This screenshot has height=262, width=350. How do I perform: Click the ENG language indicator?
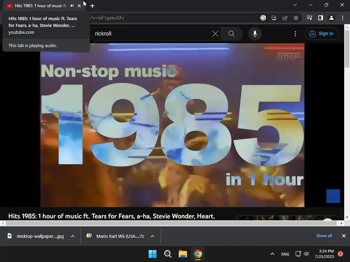(x=285, y=254)
